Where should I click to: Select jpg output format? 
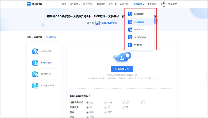[87, 102]
